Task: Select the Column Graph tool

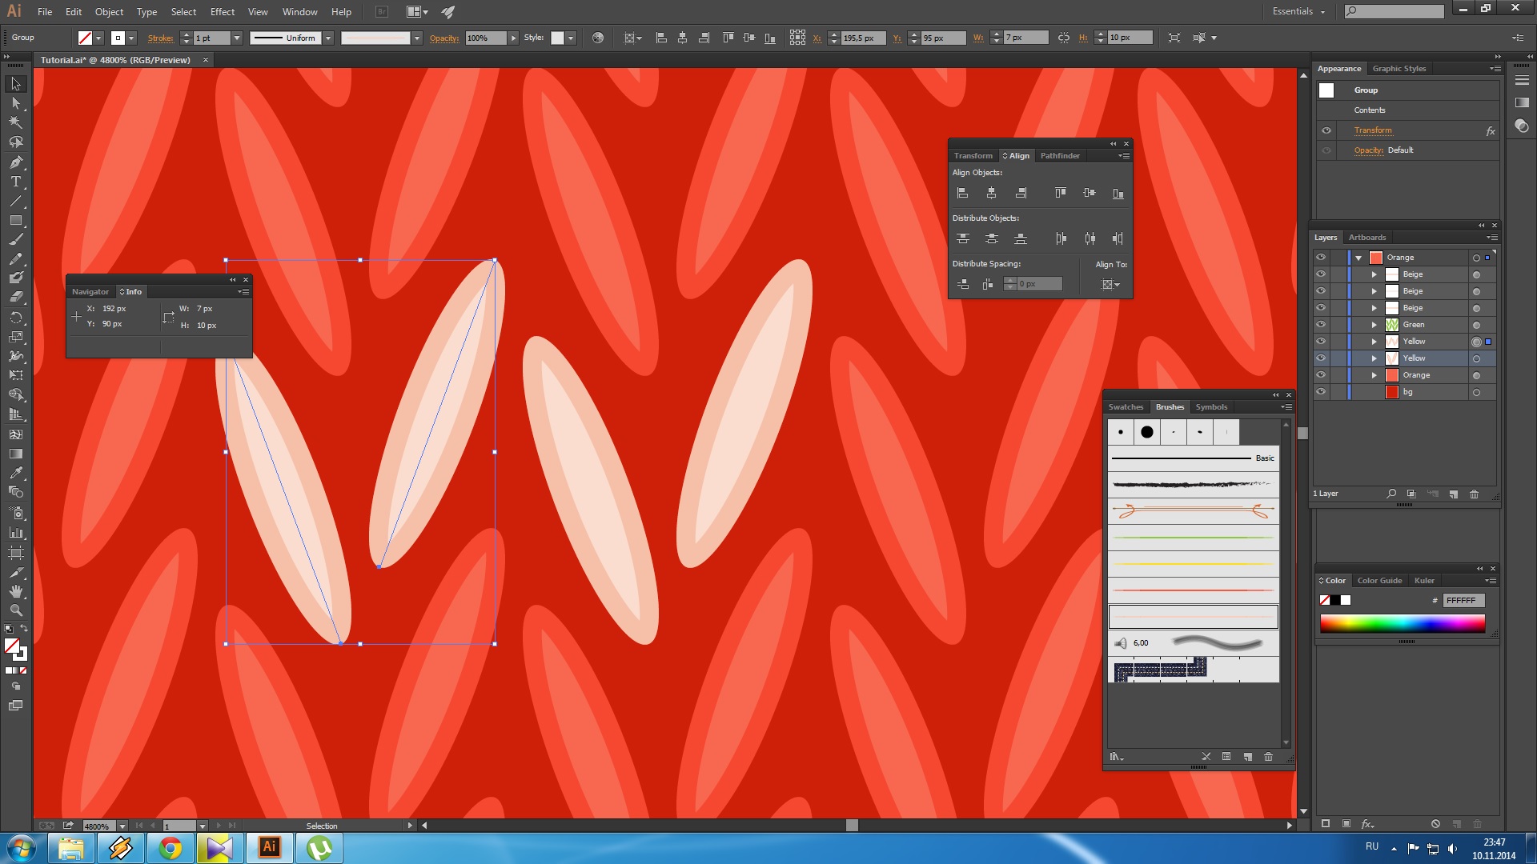Action: [x=15, y=532]
